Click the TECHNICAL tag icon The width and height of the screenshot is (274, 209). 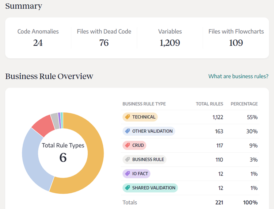[128, 117]
